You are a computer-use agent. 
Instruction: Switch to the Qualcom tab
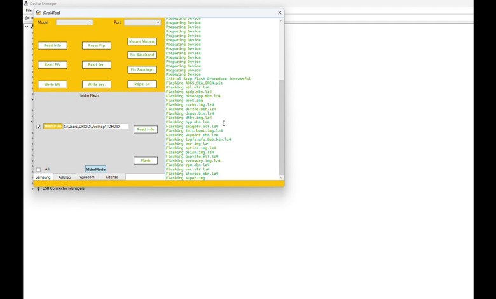[86, 177]
